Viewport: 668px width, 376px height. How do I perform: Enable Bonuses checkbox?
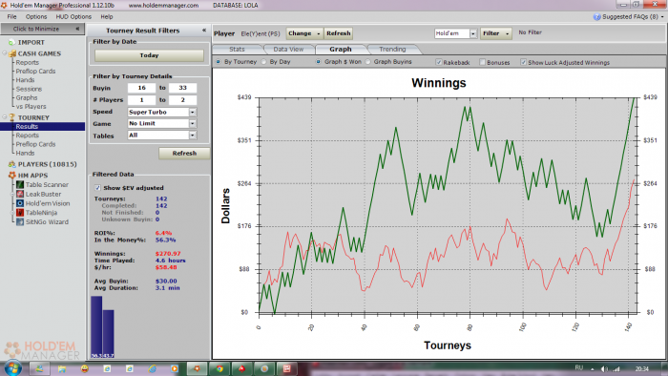482,62
